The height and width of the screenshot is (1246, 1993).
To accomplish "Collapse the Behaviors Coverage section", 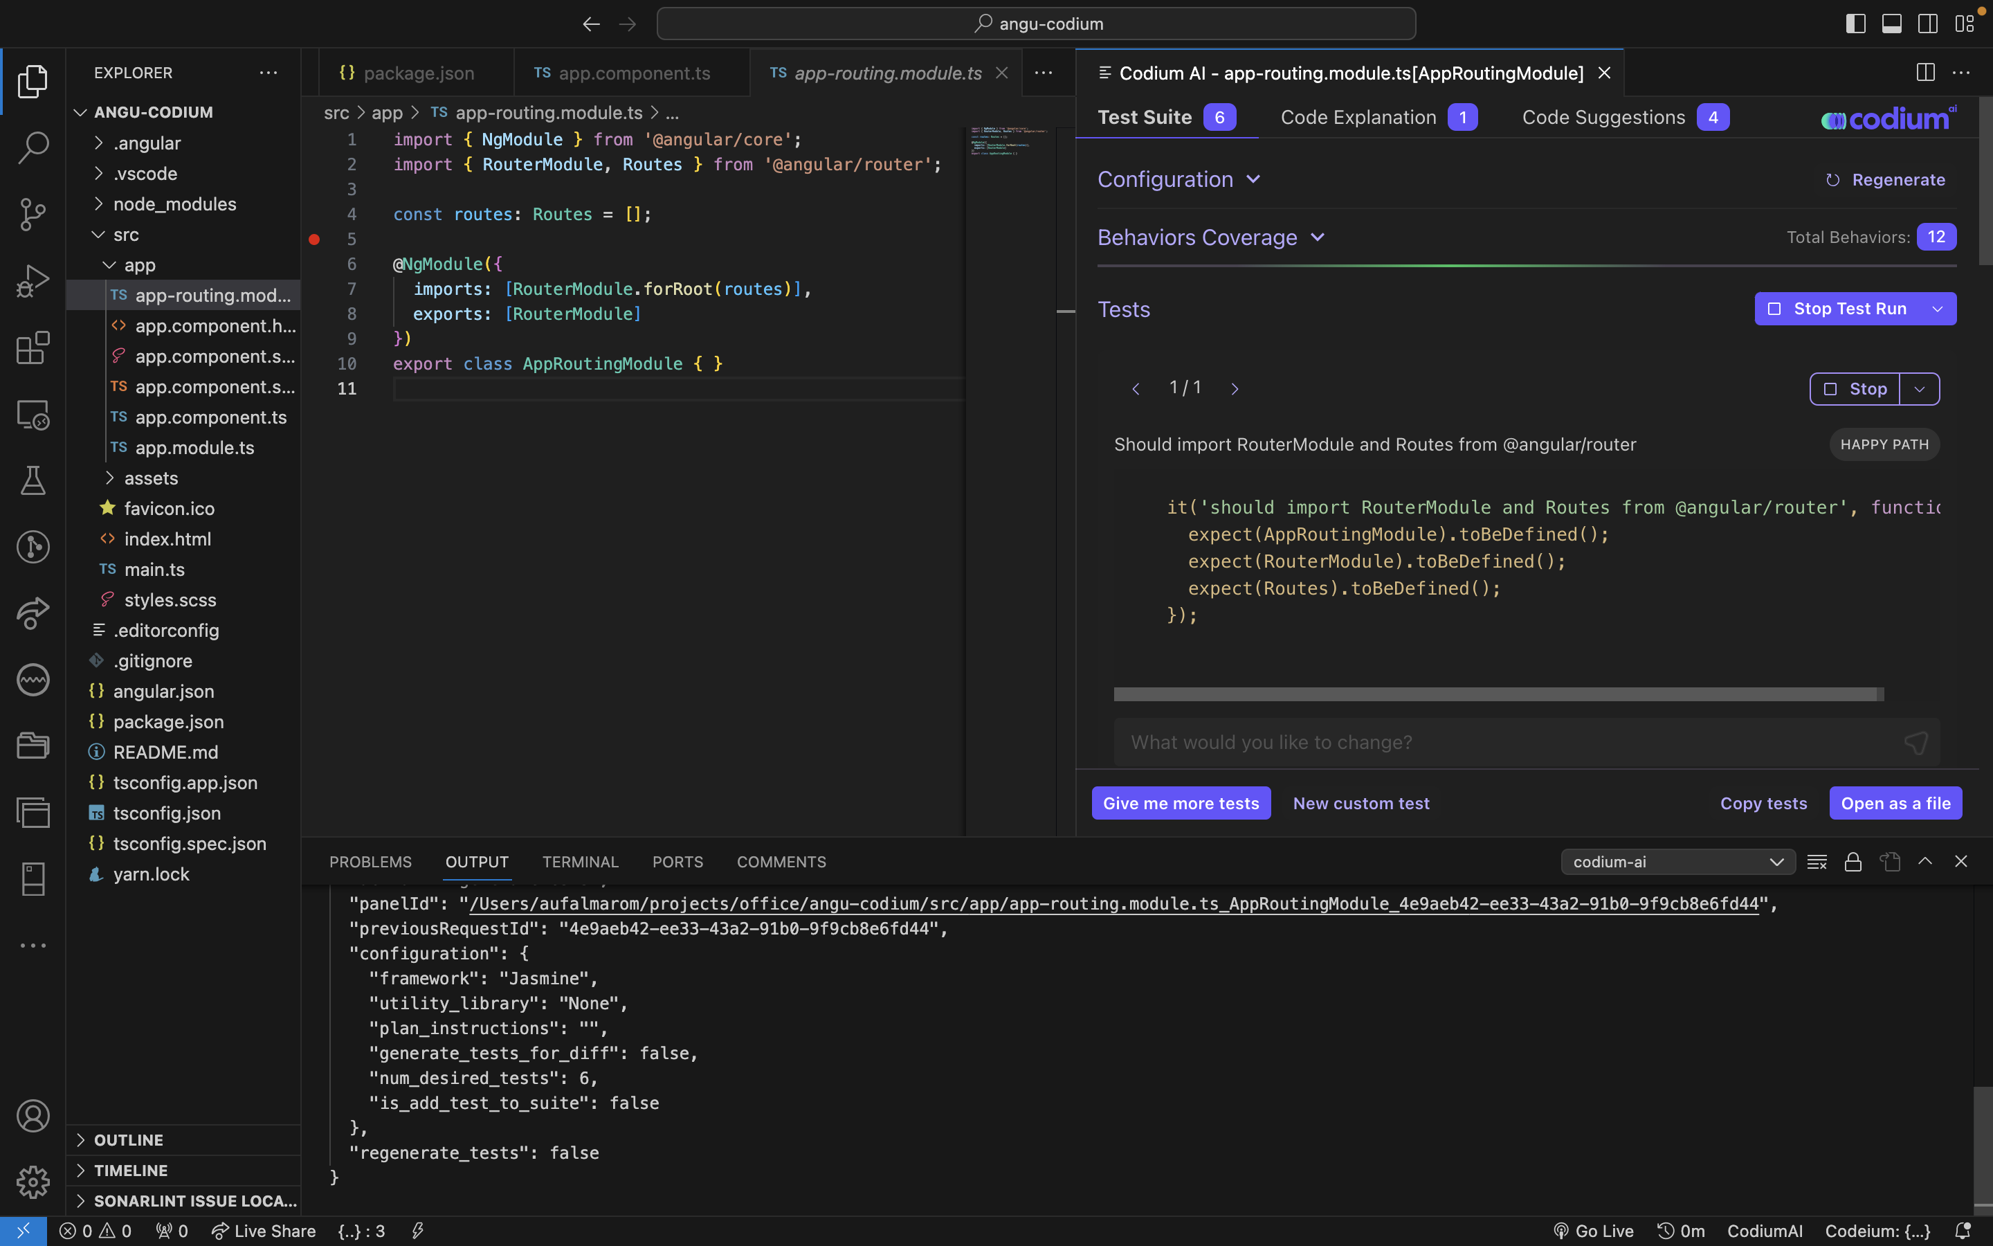I will coord(1318,237).
